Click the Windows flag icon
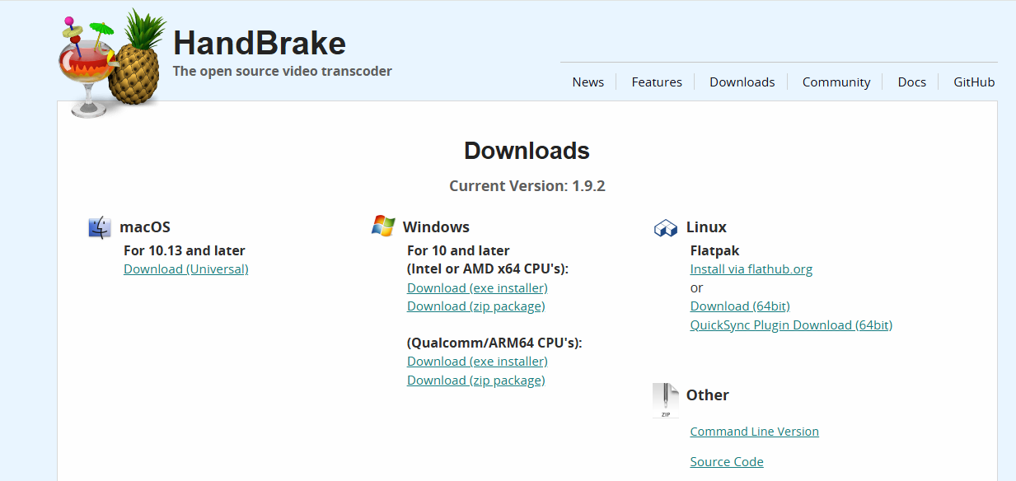Image resolution: width=1016 pixels, height=481 pixels. pos(383,226)
